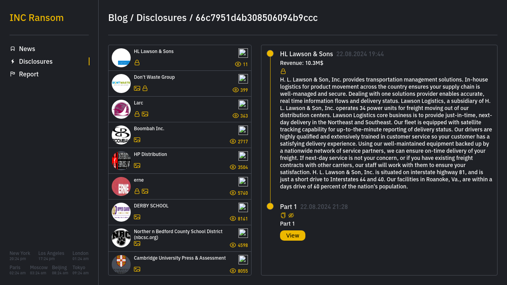This screenshot has height=285, width=507.
Task: Select the Don't Waste Group entry
Action: [154, 77]
